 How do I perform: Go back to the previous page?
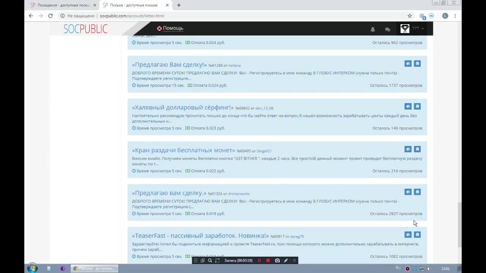coord(31,16)
